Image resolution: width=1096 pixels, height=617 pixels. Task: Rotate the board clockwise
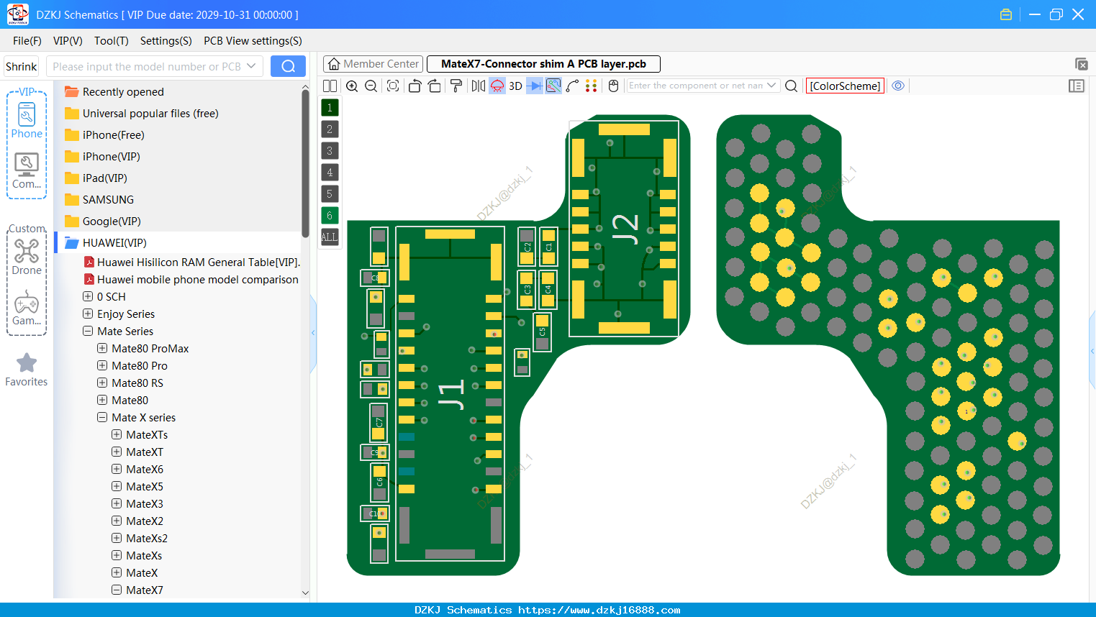pos(435,86)
